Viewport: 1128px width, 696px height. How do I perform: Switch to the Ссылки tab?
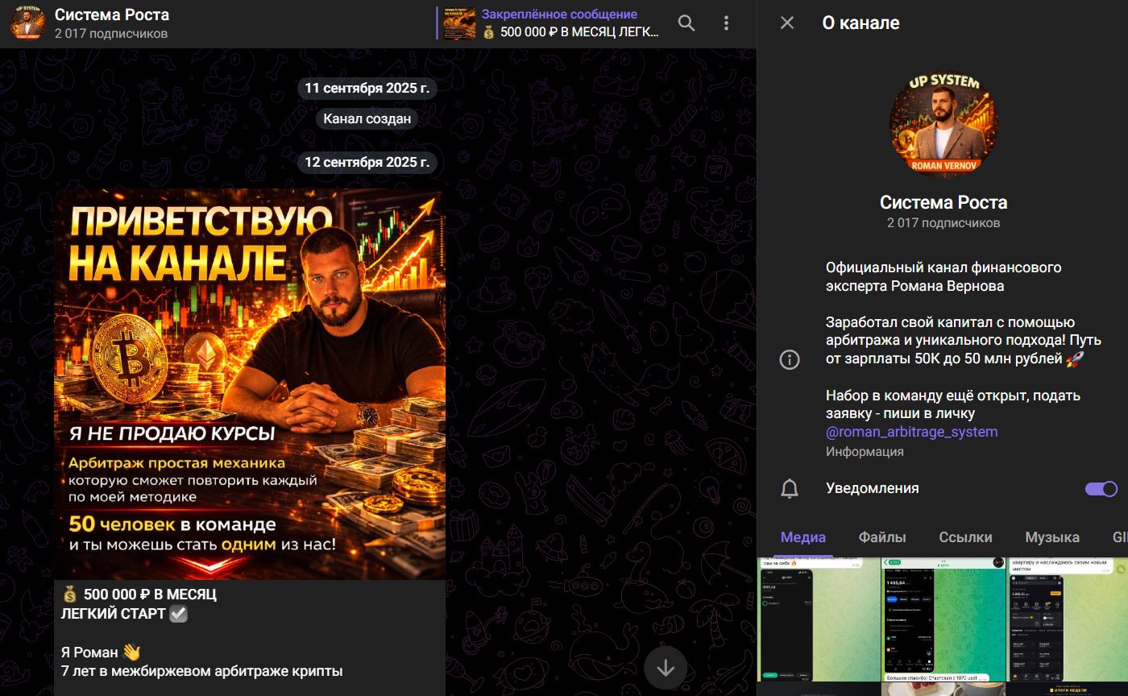965,537
